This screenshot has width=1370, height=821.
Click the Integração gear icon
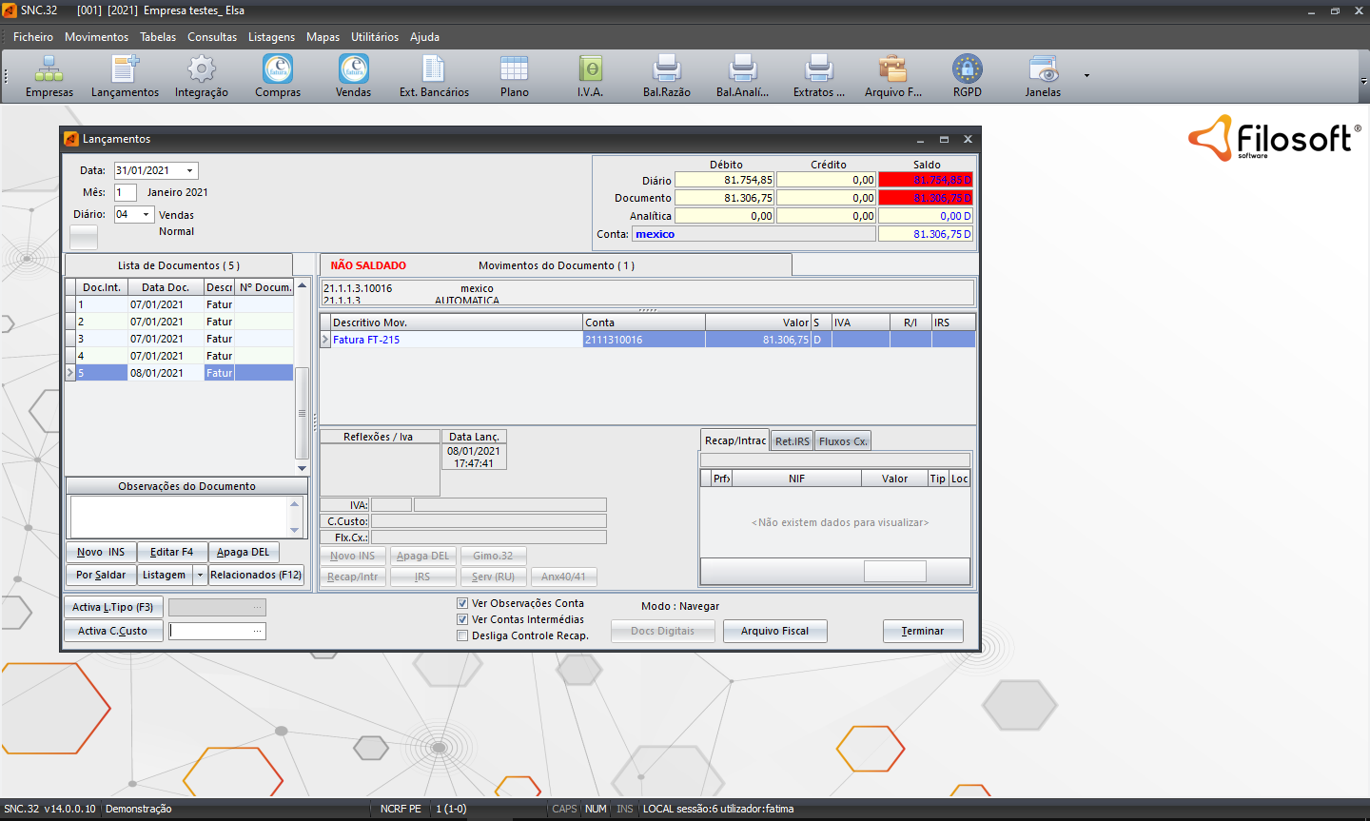pyautogui.click(x=201, y=69)
